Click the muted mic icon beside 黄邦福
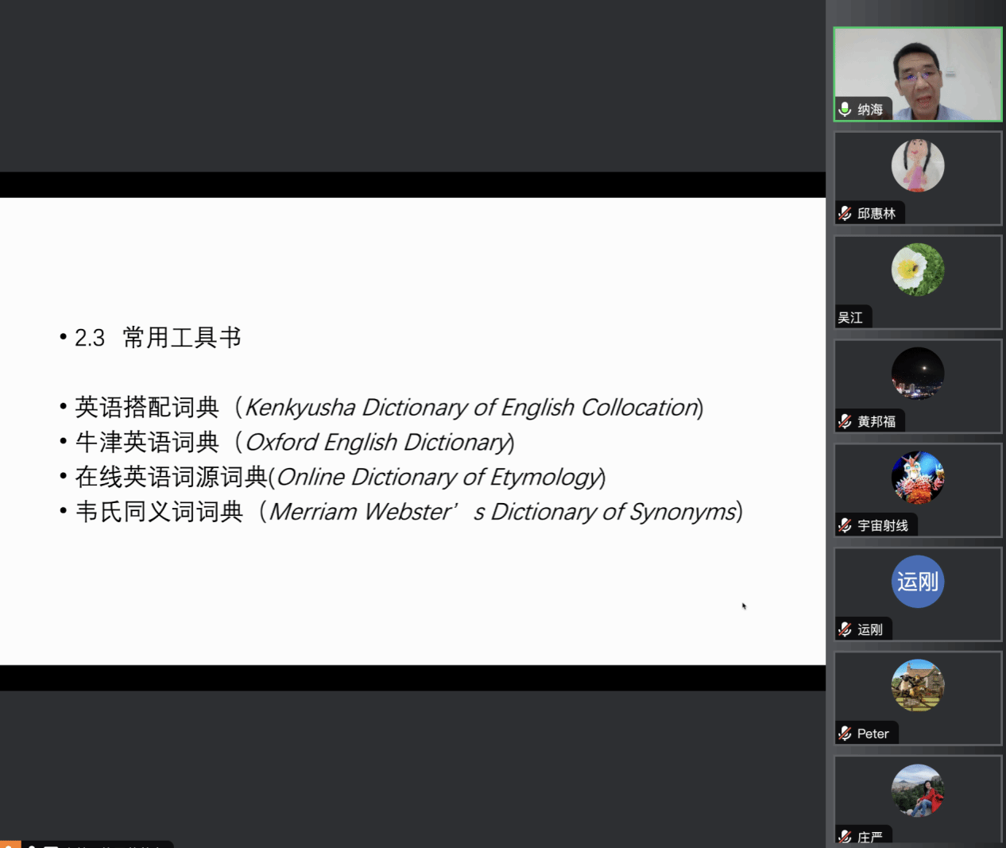 point(845,421)
